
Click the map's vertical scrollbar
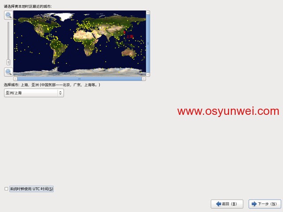148,43
